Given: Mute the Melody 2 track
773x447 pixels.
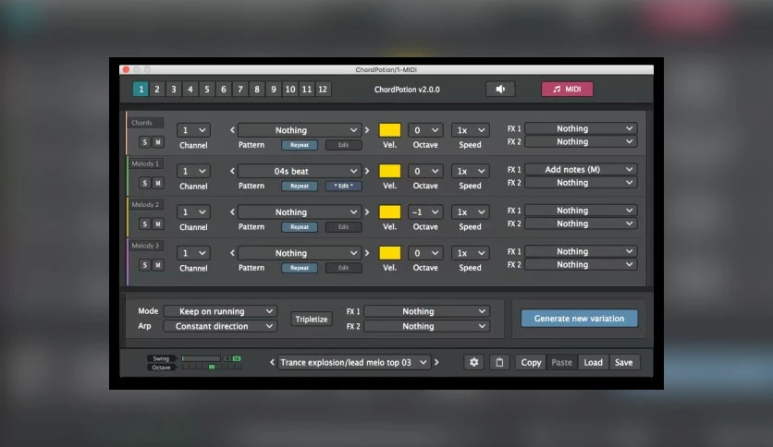Looking at the screenshot, I should 158,224.
